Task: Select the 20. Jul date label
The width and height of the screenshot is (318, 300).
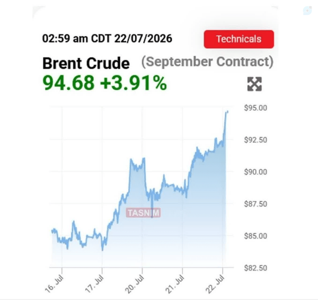Action: click(x=135, y=284)
